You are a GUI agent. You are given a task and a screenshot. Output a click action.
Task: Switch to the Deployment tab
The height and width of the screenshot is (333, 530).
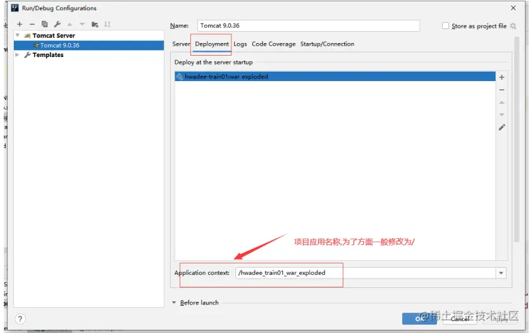[212, 44]
